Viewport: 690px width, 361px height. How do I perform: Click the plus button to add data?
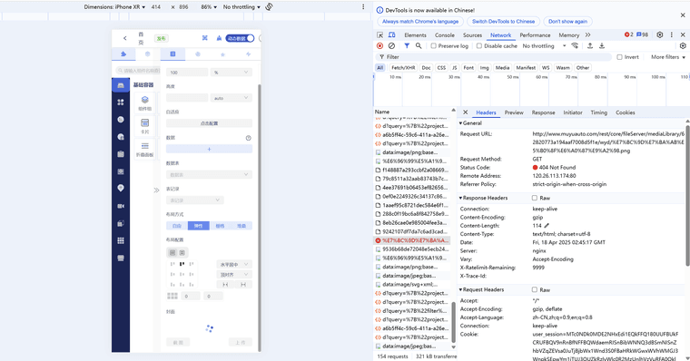(x=209, y=149)
